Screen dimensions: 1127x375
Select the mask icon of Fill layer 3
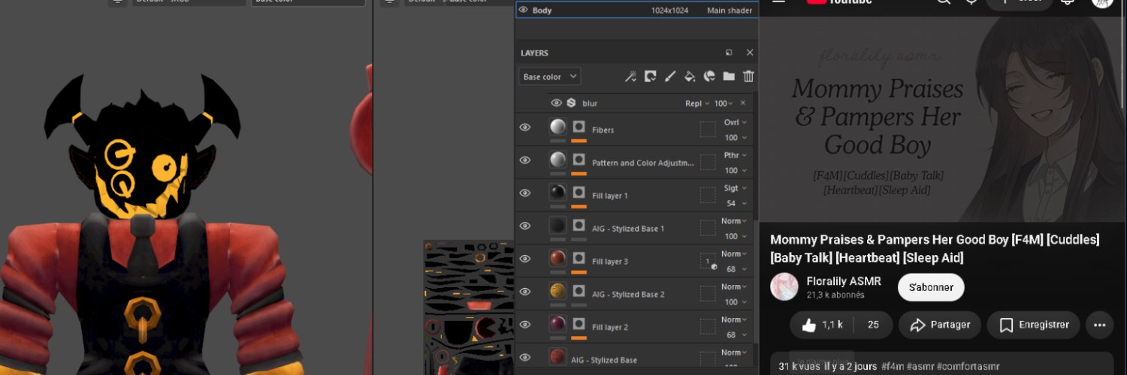pyautogui.click(x=579, y=258)
